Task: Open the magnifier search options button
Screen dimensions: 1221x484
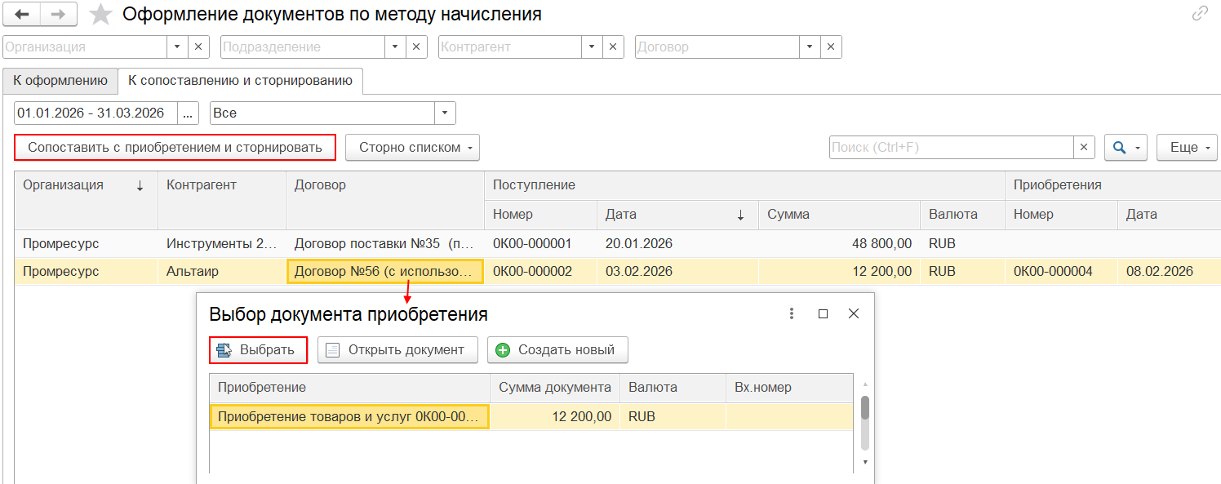Action: (1126, 148)
